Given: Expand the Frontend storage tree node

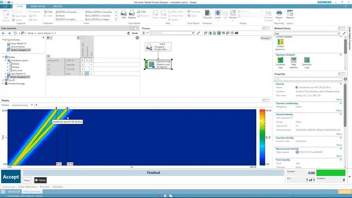Looking at the screenshot, I should [x=3, y=84].
